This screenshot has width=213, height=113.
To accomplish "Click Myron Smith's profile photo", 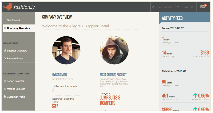I will click(x=66, y=50).
